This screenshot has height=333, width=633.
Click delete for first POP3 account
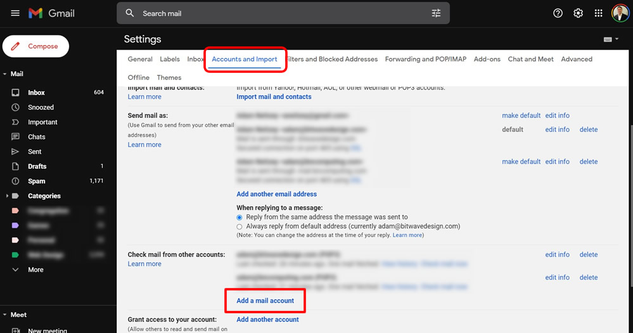point(589,254)
